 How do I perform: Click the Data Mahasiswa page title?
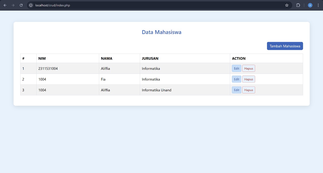[x=161, y=32]
